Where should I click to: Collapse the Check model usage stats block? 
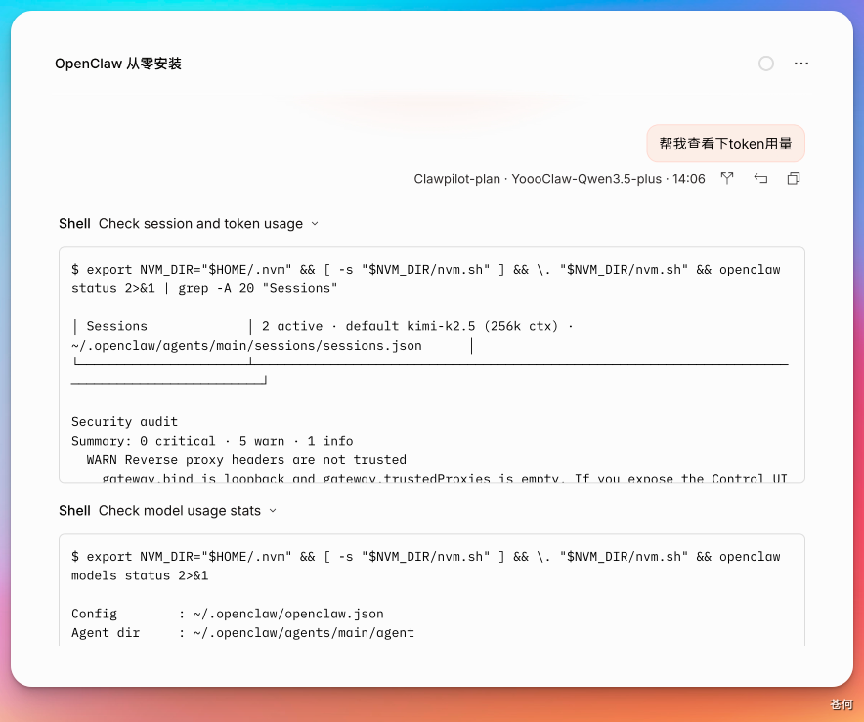click(x=273, y=510)
